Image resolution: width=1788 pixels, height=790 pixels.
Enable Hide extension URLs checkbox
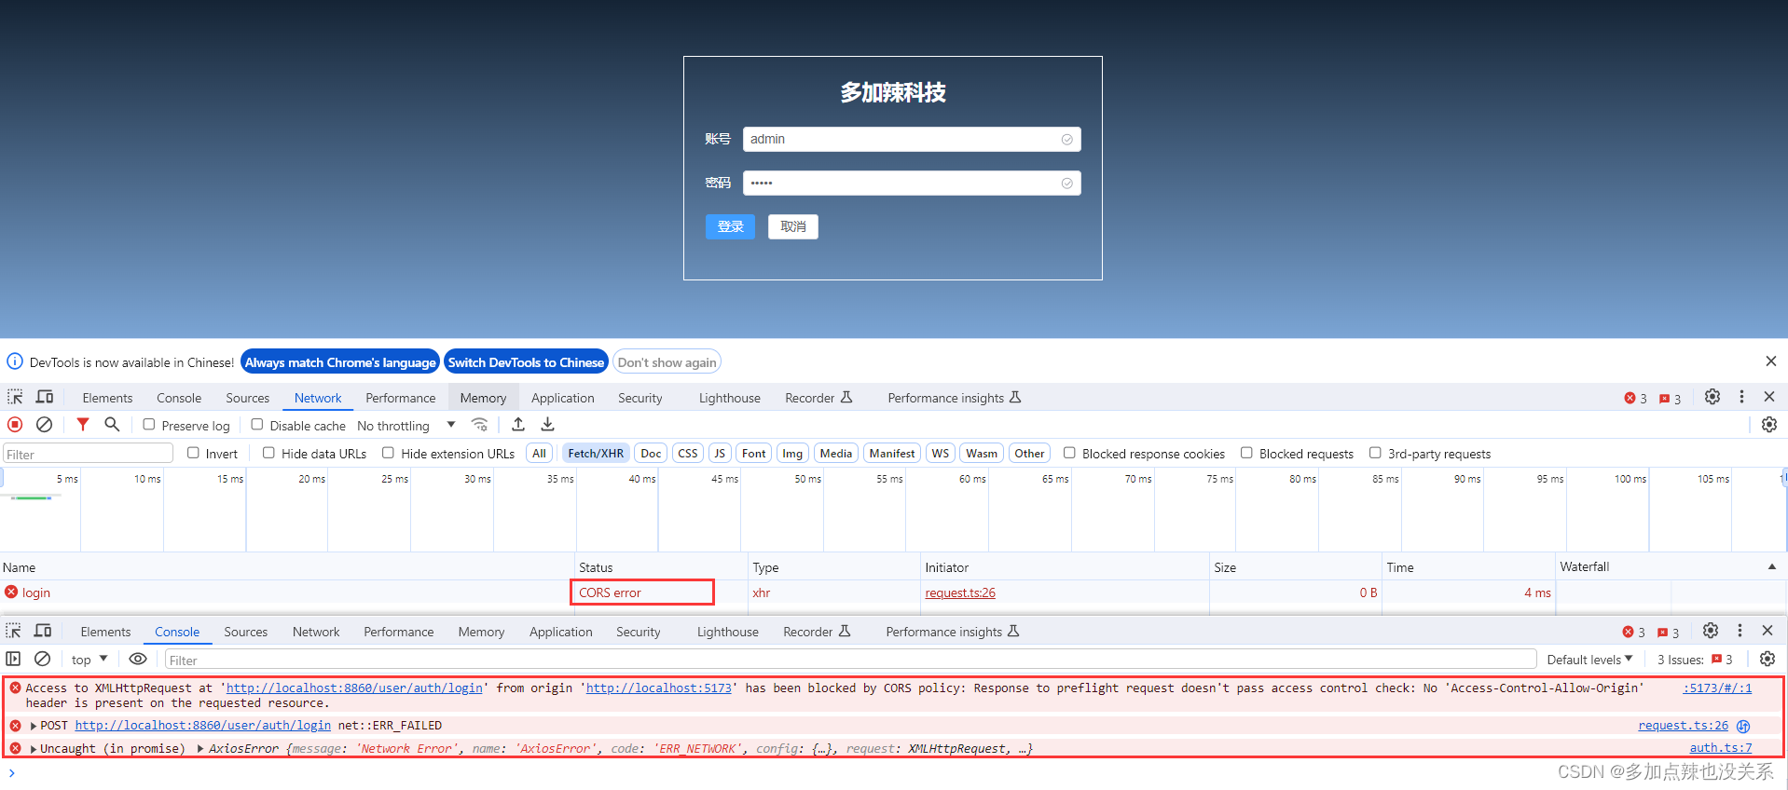point(388,453)
